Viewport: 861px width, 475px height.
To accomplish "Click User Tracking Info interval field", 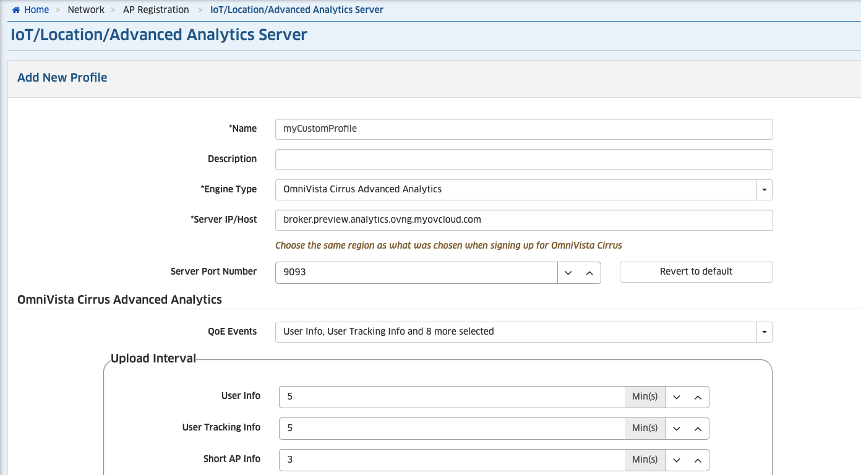I will tap(452, 429).
